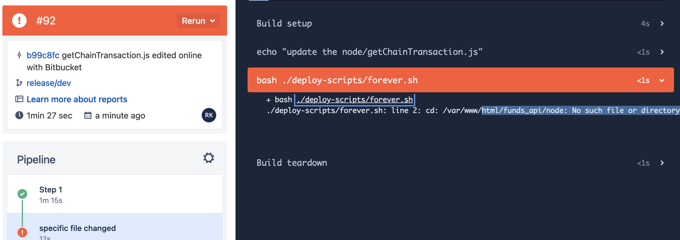The image size is (680, 240).
Task: Click the commit icon next to b99c8fc
Action: 19,55
